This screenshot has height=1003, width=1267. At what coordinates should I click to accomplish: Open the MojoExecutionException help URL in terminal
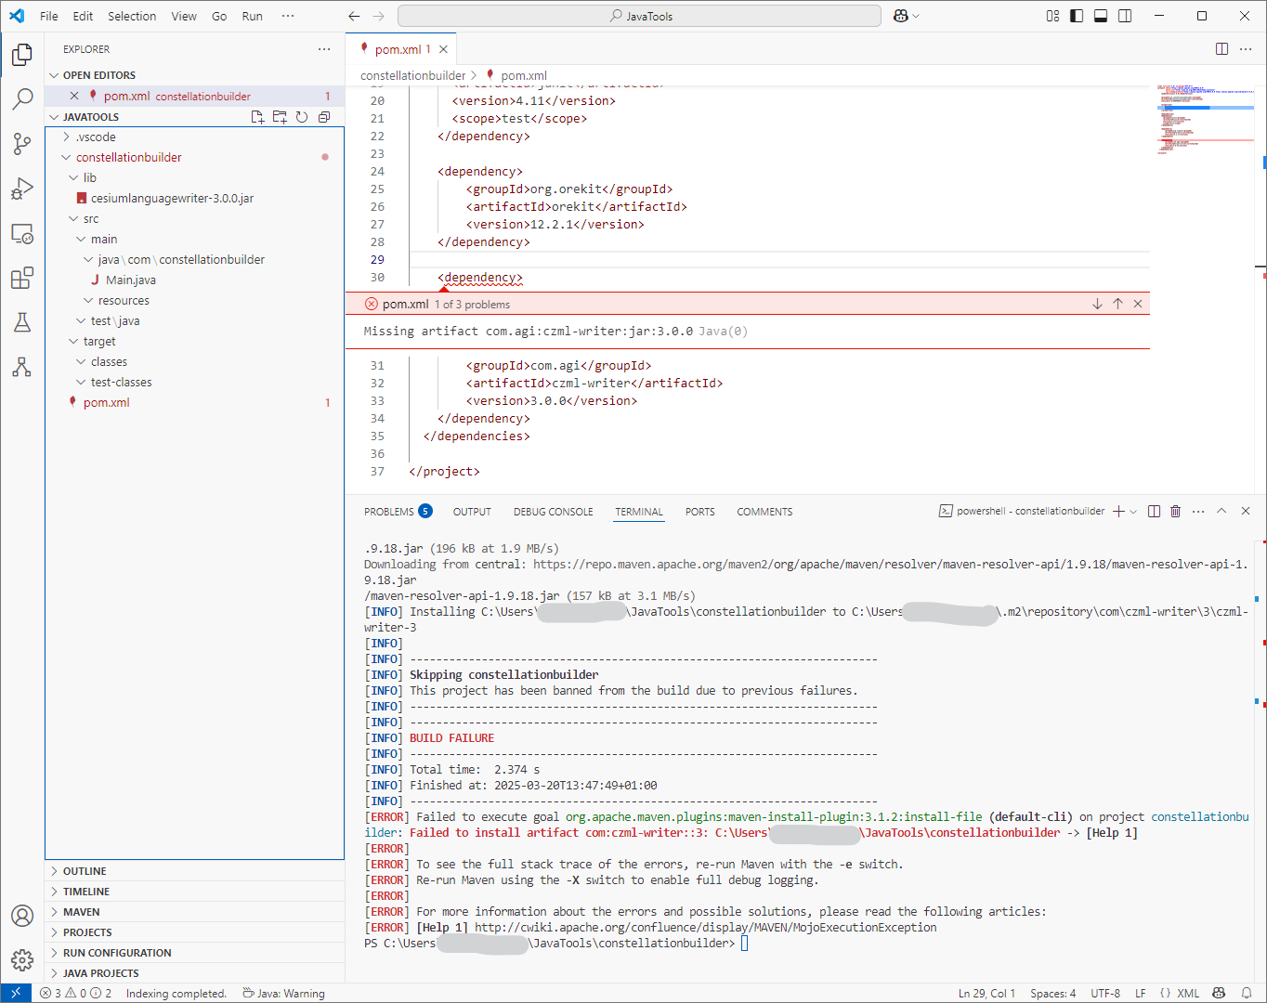[705, 927]
